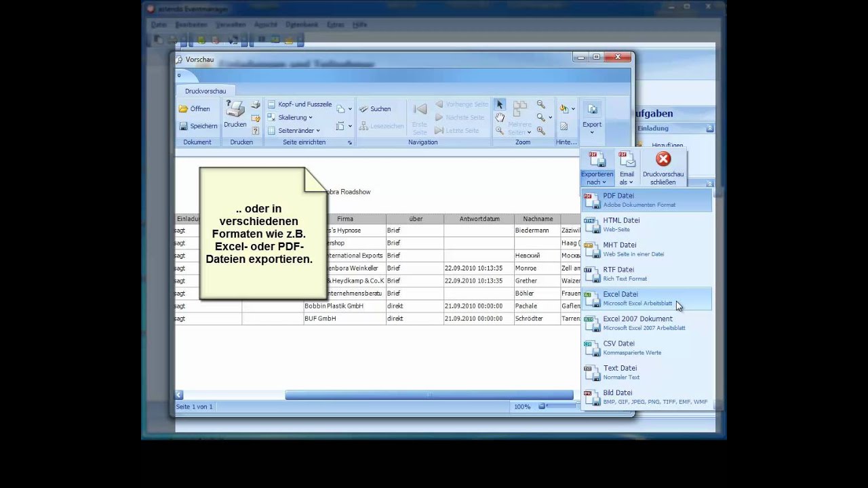Choose RTF Datei export format
Image resolution: width=868 pixels, height=488 pixels.
point(647,274)
